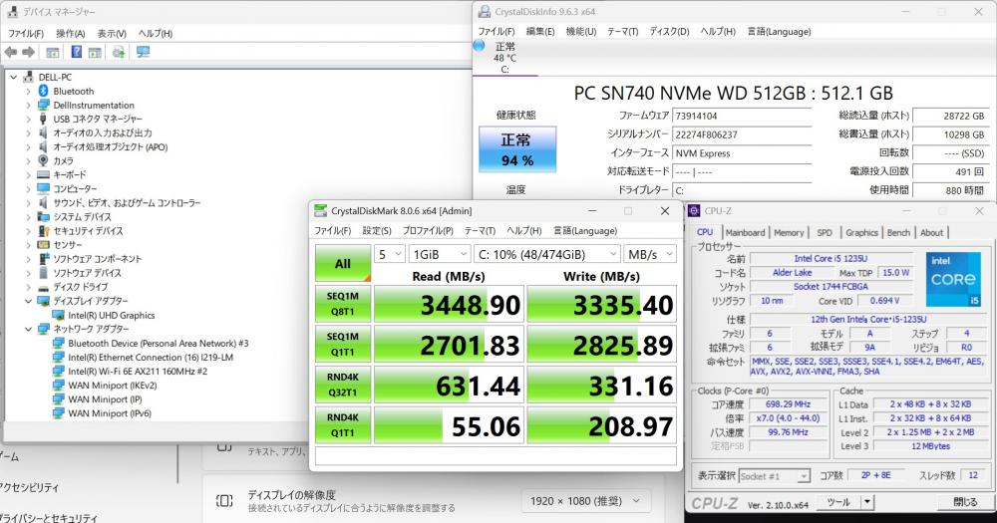The width and height of the screenshot is (997, 523).
Task: Click the help question mark toolbar icon
Action: coord(77,52)
